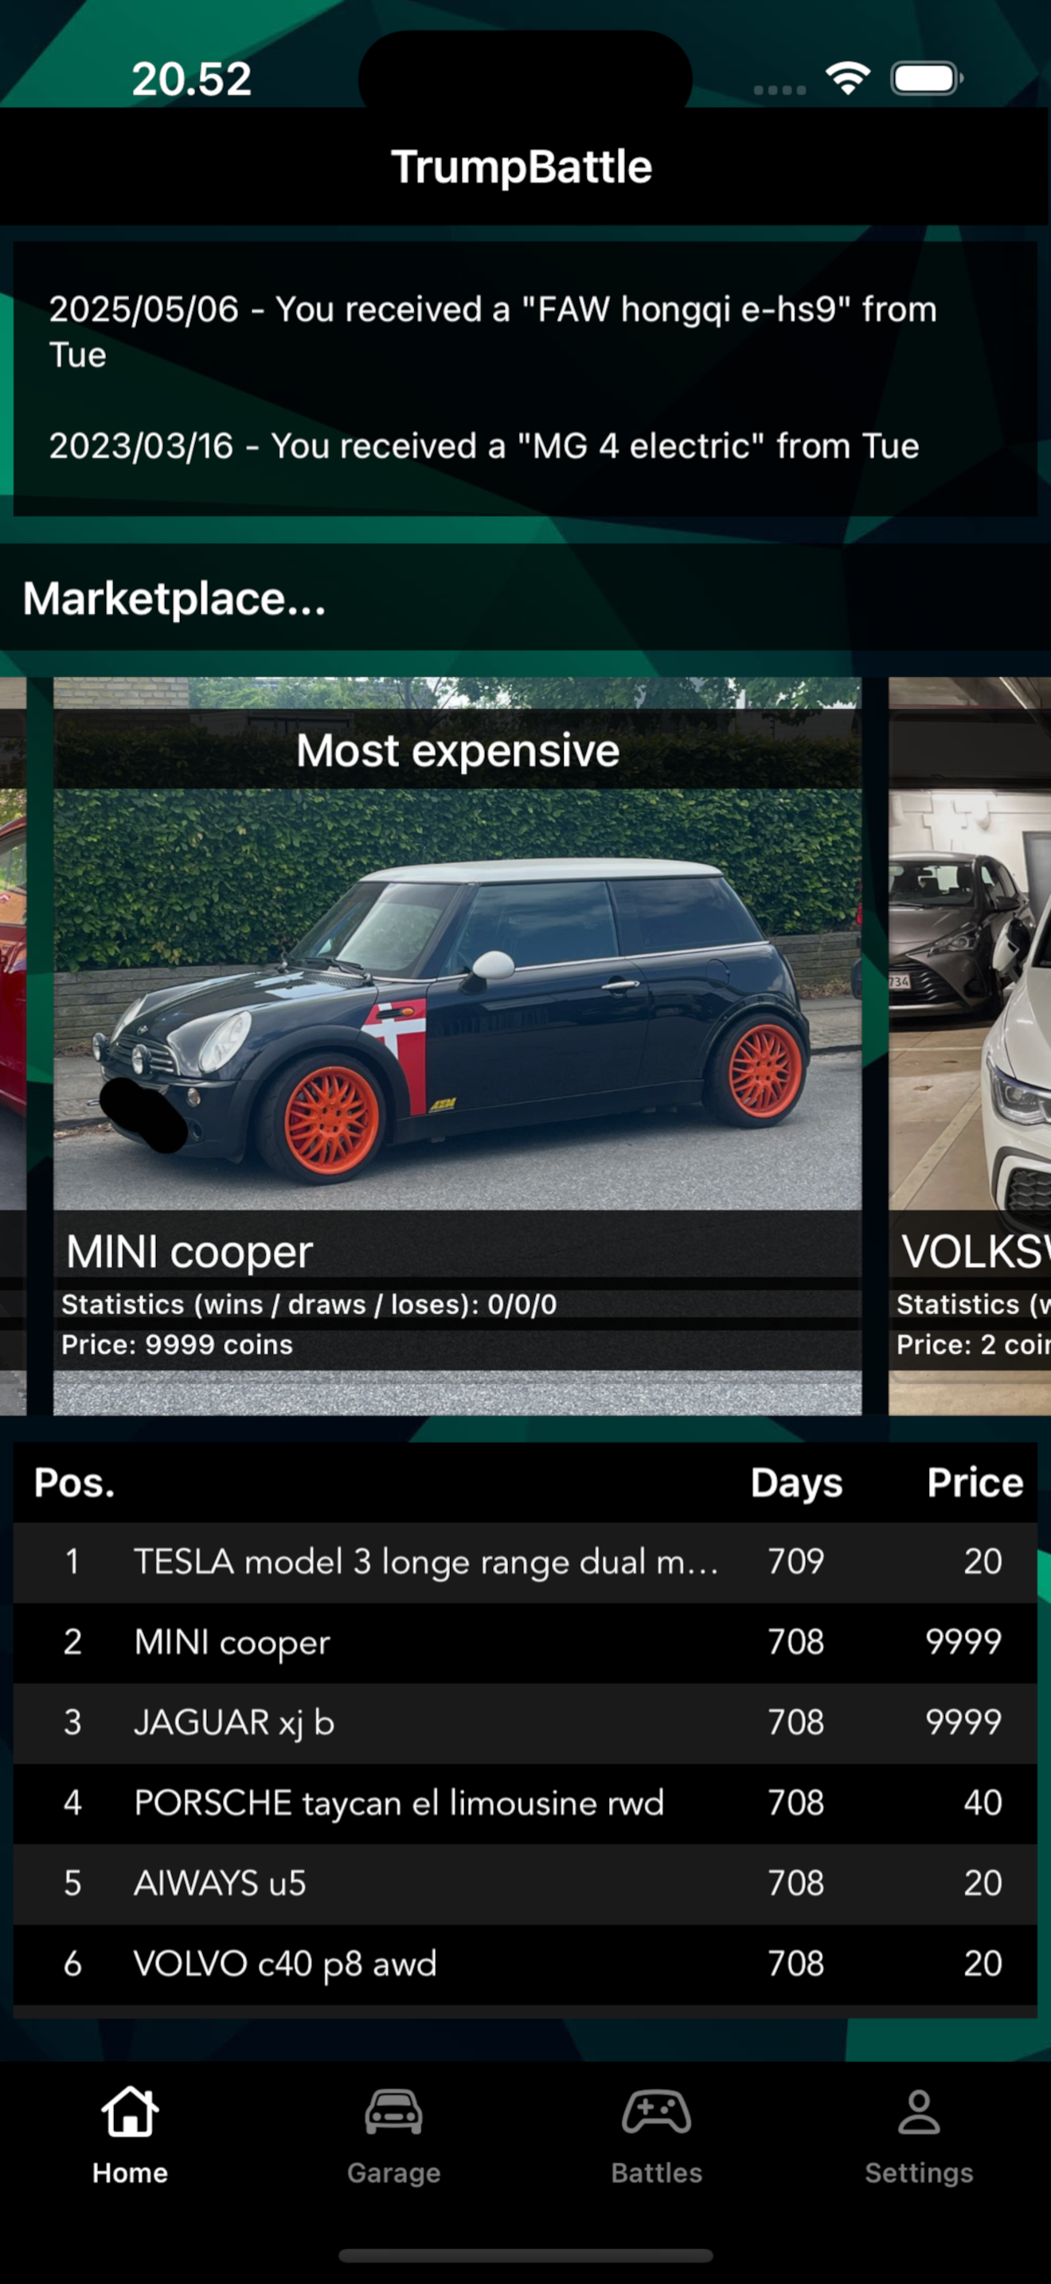
Task: Select the MINI cooper car photo
Action: coord(457,999)
